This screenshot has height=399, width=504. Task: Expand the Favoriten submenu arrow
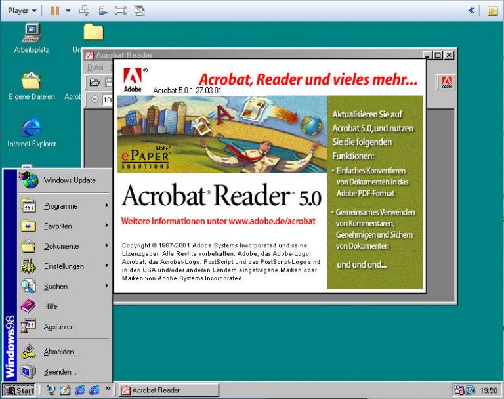[107, 226]
